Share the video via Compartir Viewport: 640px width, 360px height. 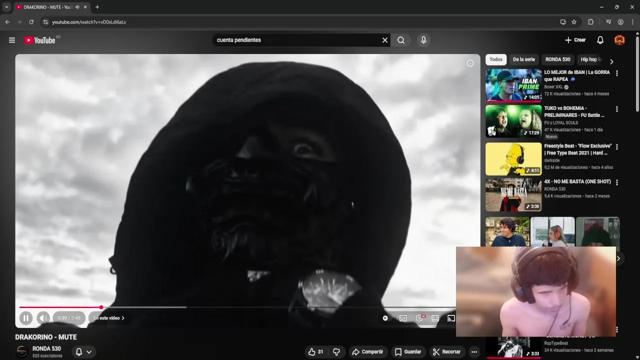(x=367, y=352)
